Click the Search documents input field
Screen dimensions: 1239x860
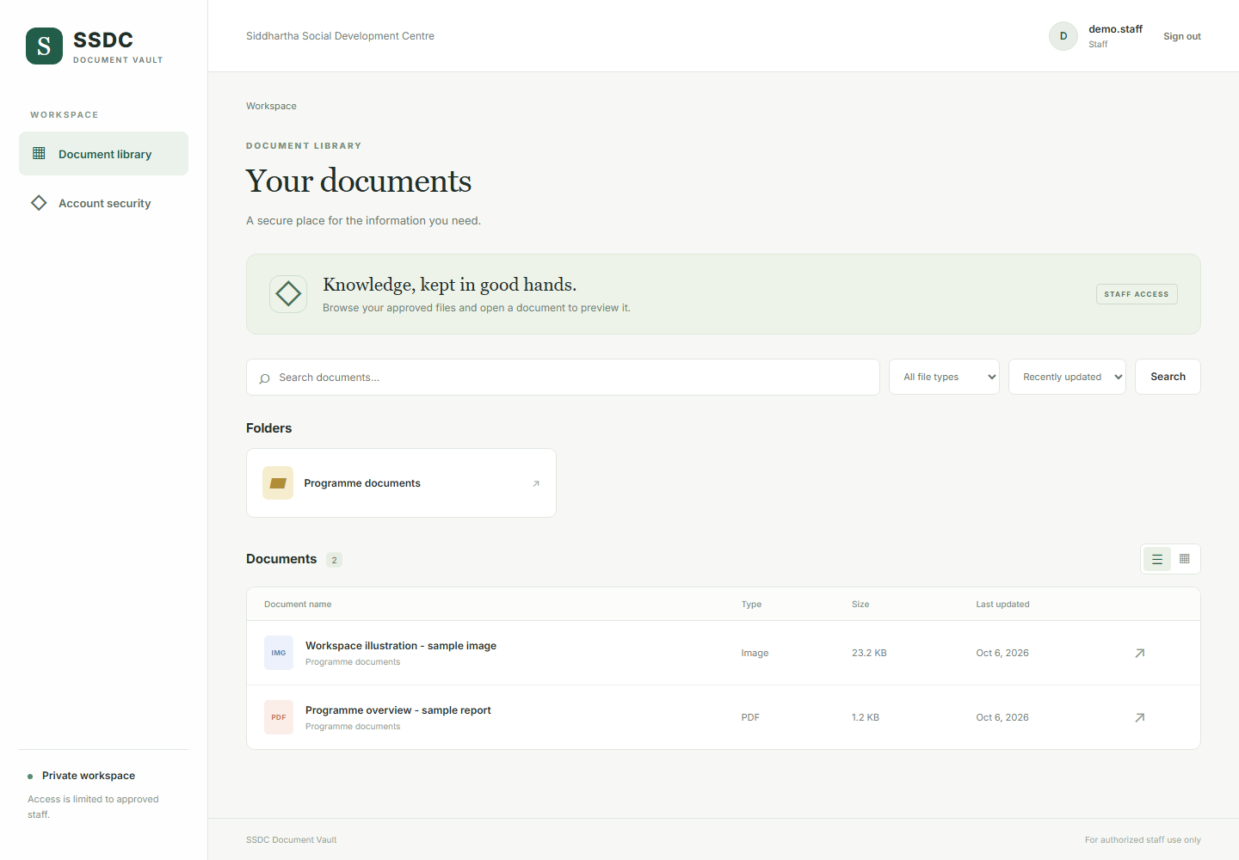(563, 377)
